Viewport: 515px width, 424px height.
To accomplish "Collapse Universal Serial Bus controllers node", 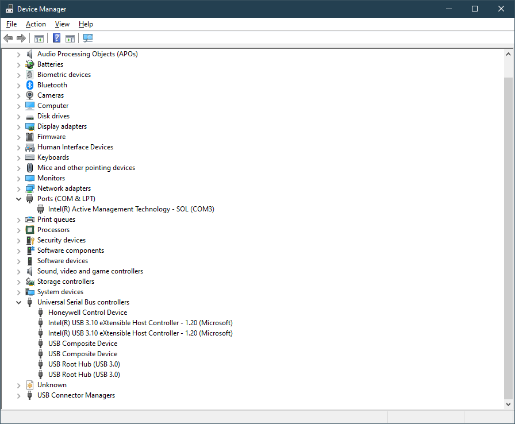I will (19, 302).
